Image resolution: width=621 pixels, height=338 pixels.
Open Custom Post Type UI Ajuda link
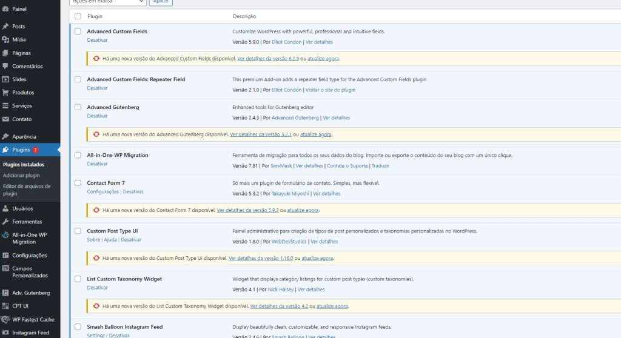tap(110, 239)
